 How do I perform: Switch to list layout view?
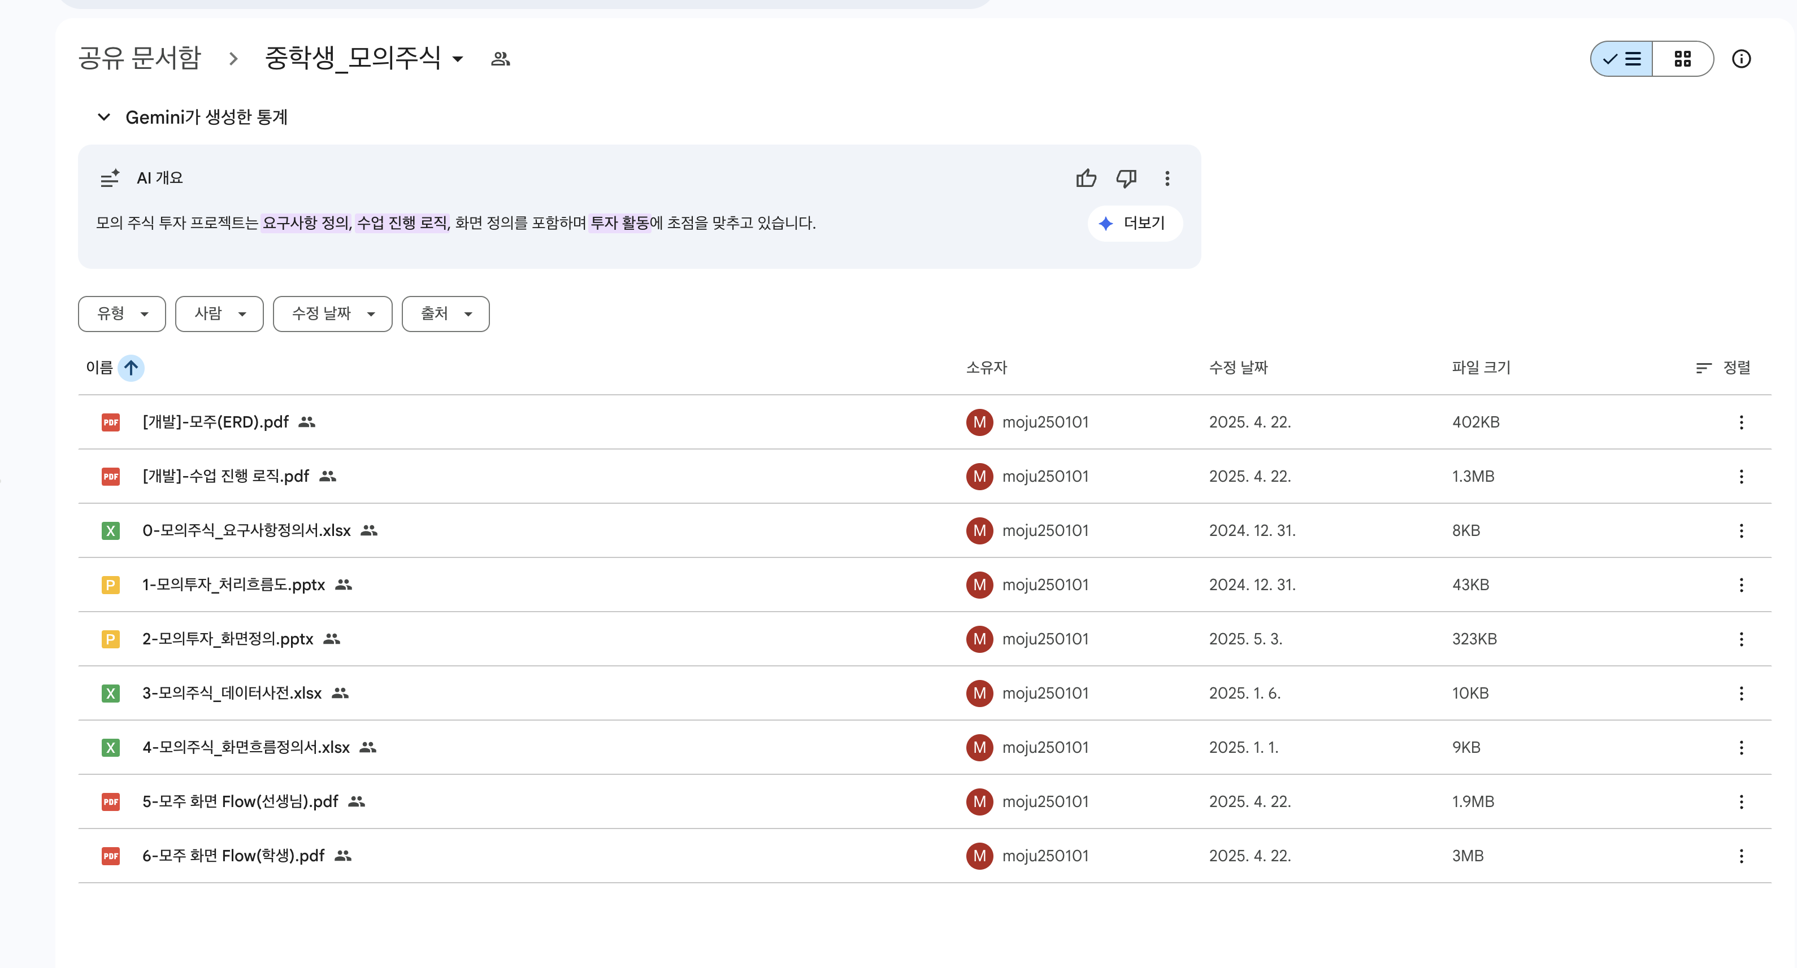pos(1622,59)
